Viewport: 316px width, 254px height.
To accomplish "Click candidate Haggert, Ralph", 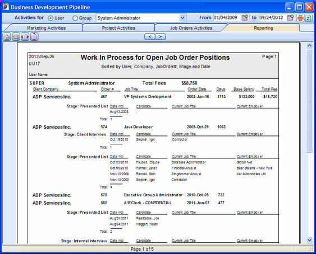I will pyautogui.click(x=147, y=224).
